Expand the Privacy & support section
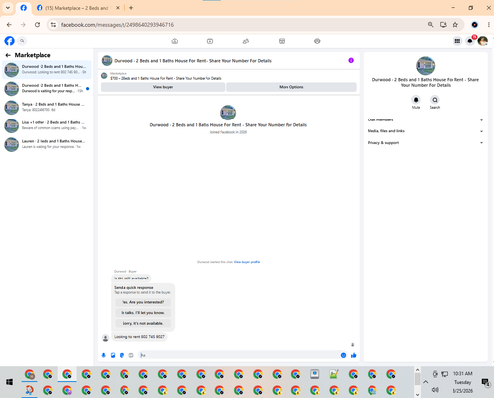 pyautogui.click(x=425, y=143)
